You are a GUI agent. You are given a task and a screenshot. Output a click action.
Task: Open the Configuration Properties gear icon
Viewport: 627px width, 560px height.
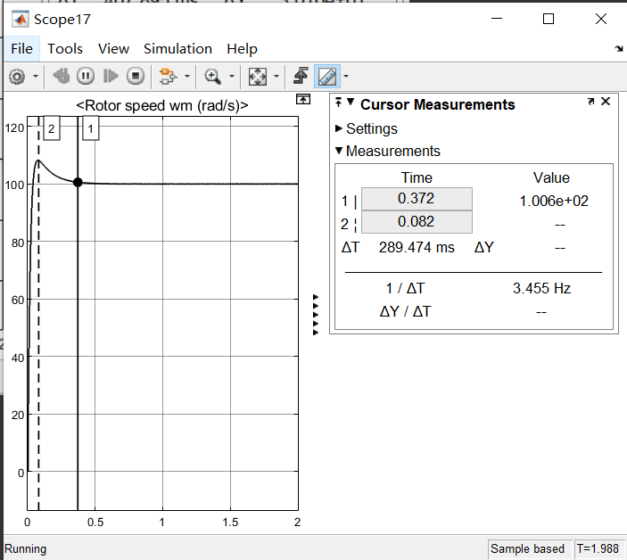(x=17, y=76)
